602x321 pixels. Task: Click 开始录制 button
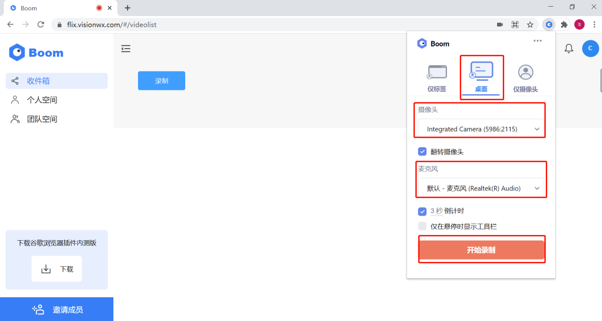(482, 250)
